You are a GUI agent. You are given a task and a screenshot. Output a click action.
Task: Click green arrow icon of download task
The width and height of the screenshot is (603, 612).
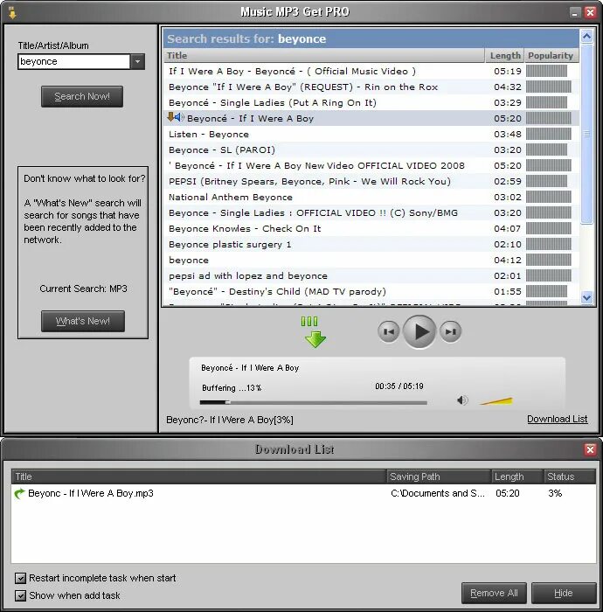pyautogui.click(x=19, y=494)
